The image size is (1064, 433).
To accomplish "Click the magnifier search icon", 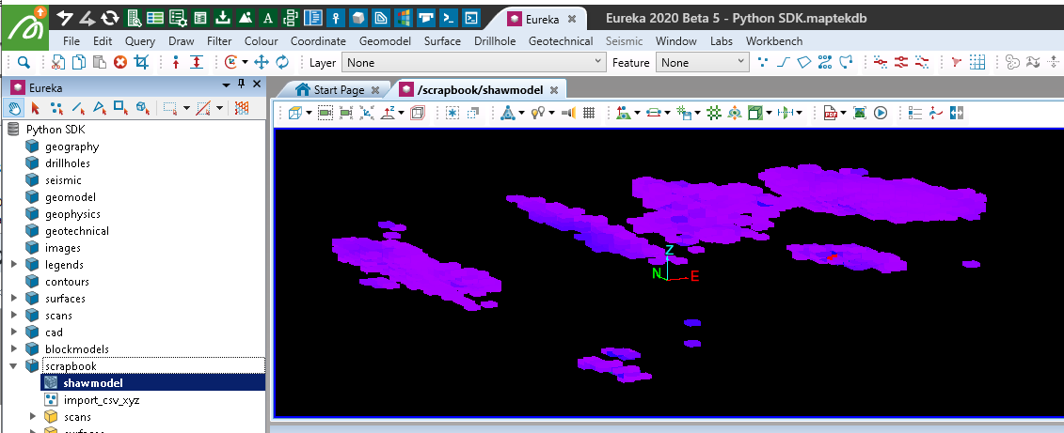I will [24, 62].
